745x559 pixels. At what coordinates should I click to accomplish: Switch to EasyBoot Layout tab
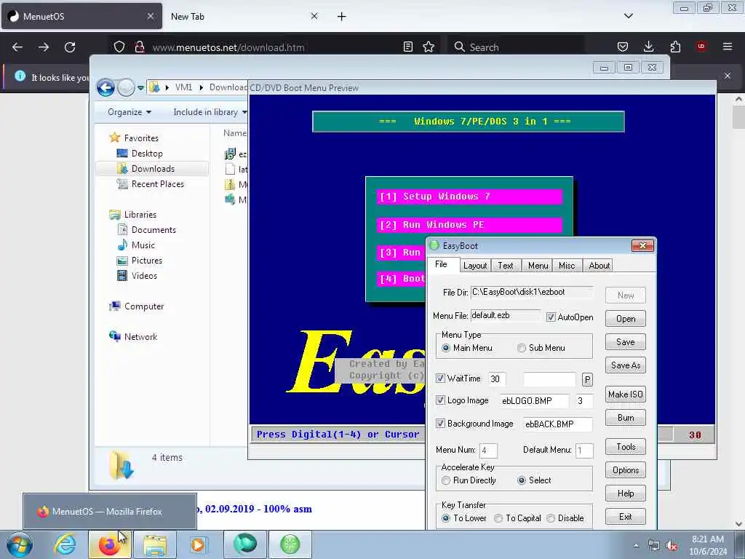click(474, 266)
